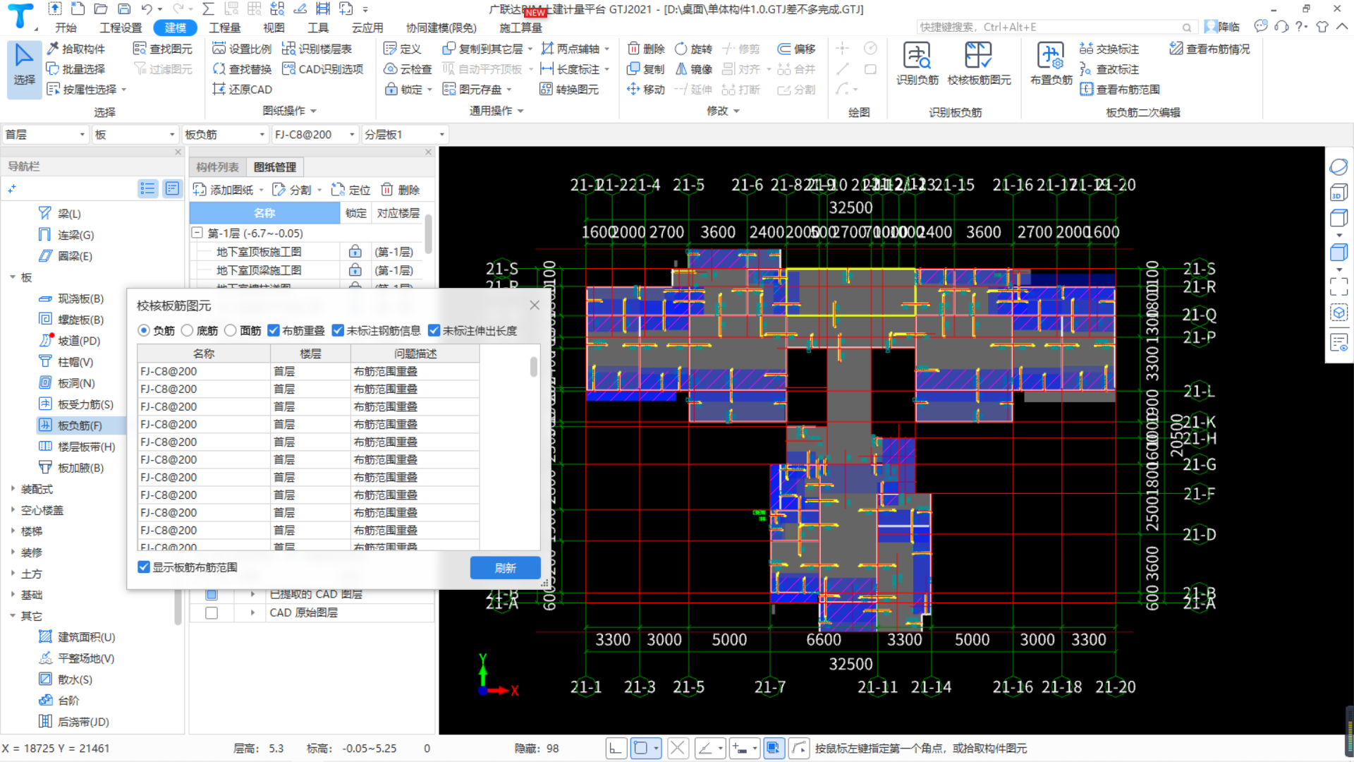The height and width of the screenshot is (762, 1354).
Task: Toggle the 未标注伸出长度 checkbox
Action: coord(434,330)
